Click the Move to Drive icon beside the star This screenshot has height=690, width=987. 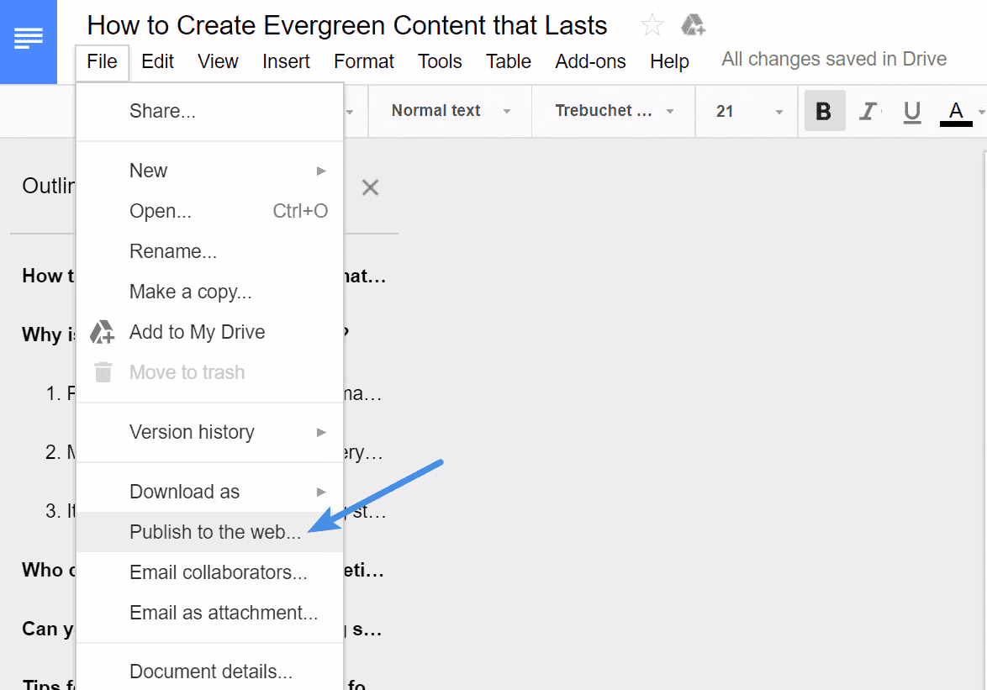pyautogui.click(x=693, y=24)
